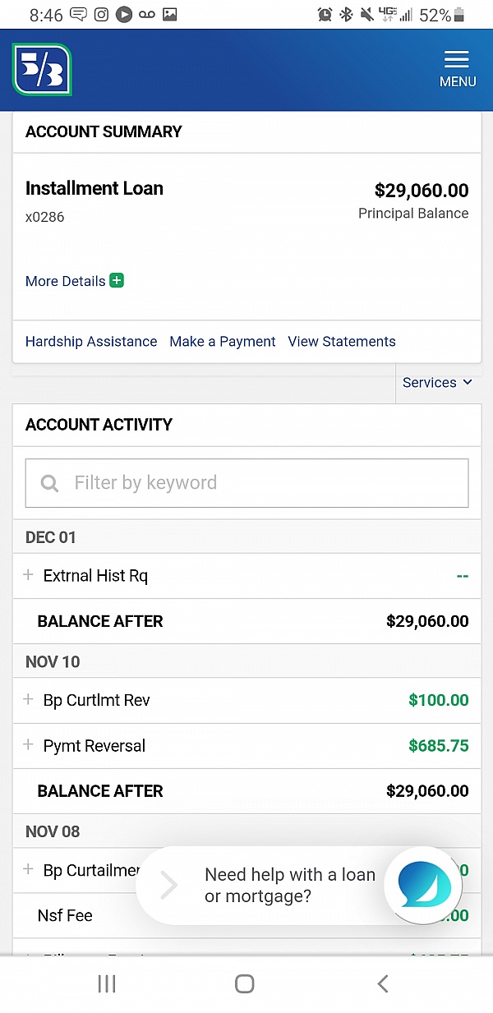493x1013 pixels.
Task: Open View Statements
Action: coord(342,342)
